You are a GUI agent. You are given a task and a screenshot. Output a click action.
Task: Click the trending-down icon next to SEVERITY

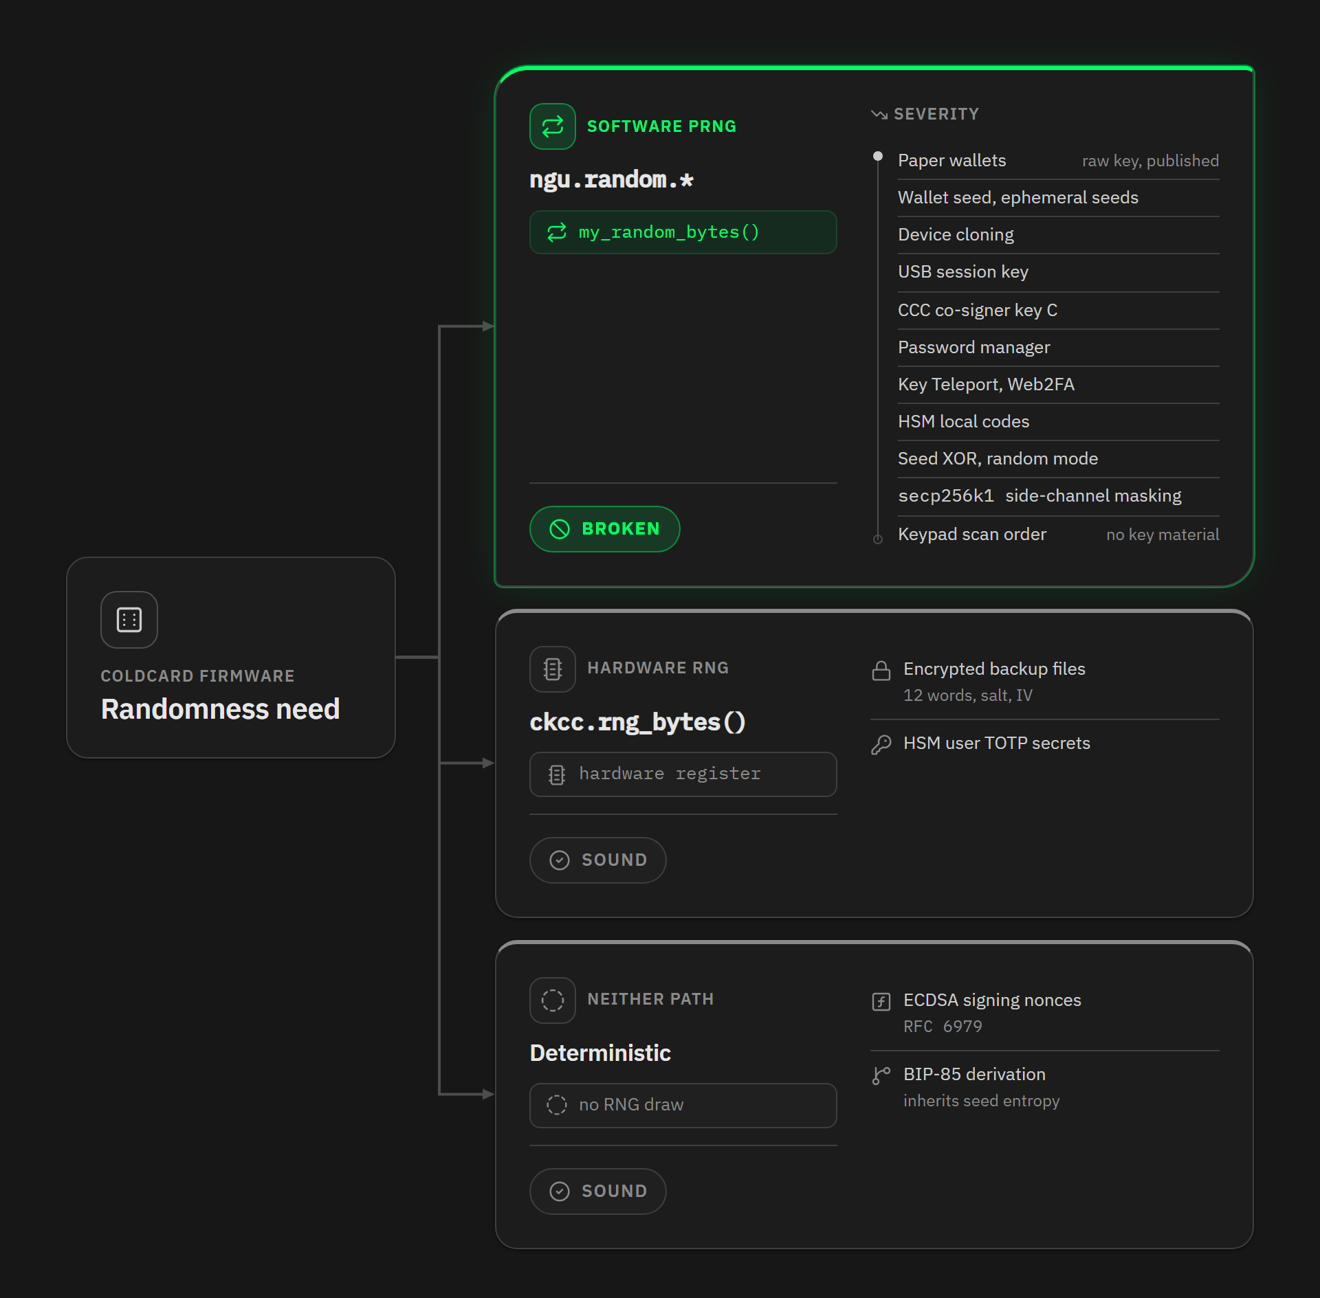pyautogui.click(x=879, y=115)
